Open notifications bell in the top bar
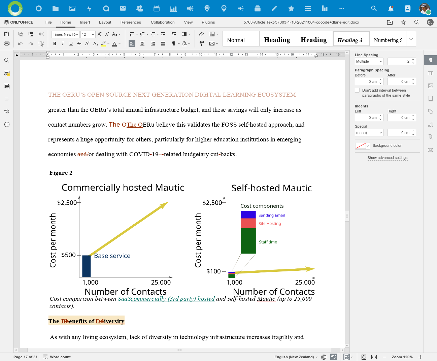 click(x=391, y=8)
